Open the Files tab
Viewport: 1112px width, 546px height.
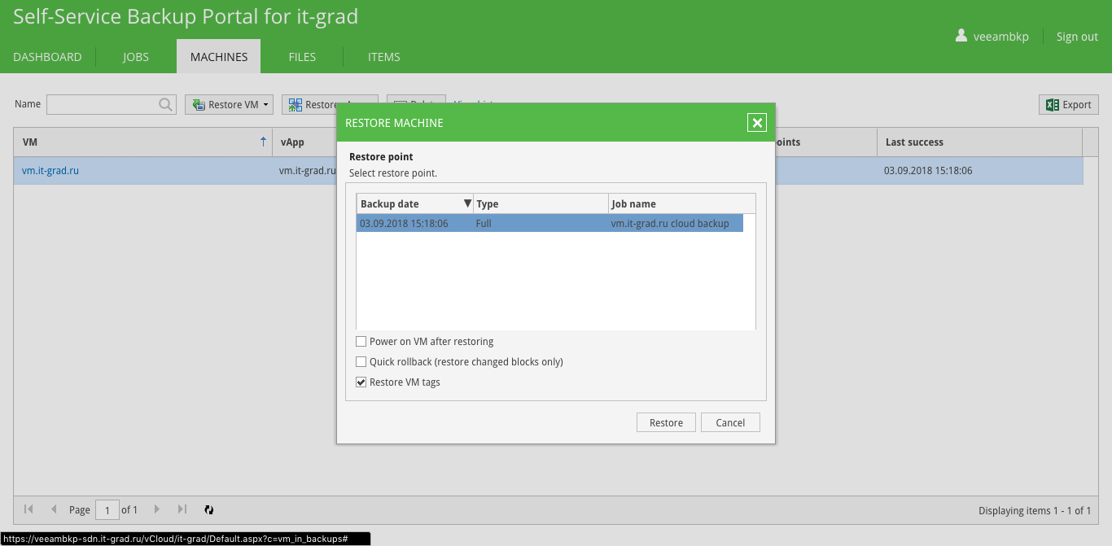click(x=302, y=57)
